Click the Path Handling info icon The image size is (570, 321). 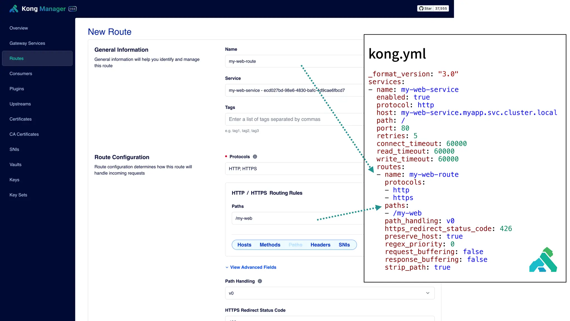(x=260, y=281)
